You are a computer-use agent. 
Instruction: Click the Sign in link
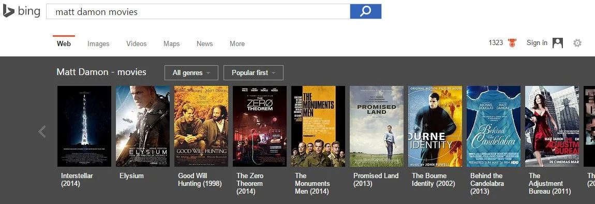pyautogui.click(x=537, y=43)
